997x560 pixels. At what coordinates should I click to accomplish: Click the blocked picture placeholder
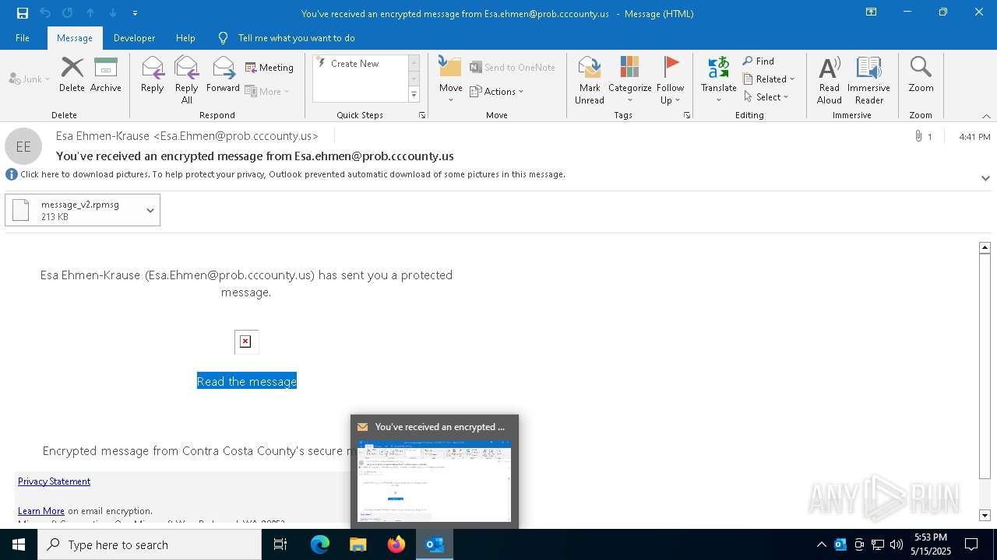245,341
